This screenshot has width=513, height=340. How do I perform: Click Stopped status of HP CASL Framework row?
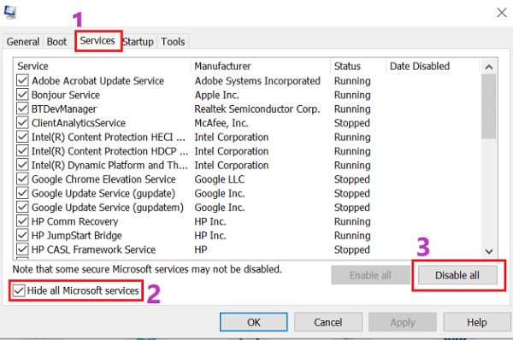coord(352,249)
